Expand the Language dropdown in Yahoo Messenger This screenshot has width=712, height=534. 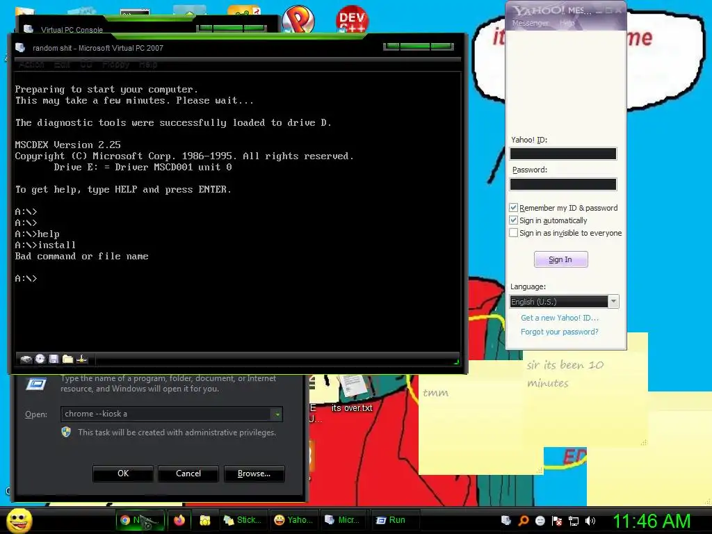coord(613,302)
